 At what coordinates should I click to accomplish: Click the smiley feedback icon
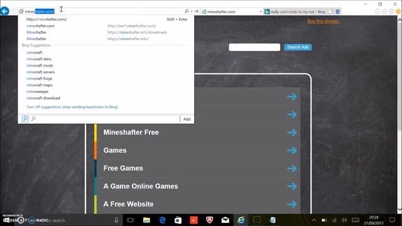point(398,11)
